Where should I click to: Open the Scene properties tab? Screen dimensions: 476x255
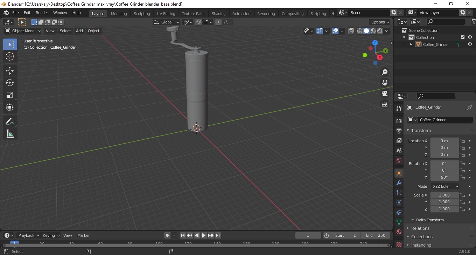[399, 151]
